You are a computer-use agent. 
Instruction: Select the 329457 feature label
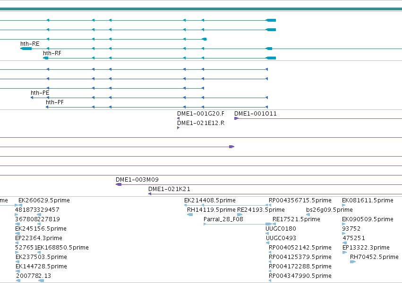pos(48,210)
